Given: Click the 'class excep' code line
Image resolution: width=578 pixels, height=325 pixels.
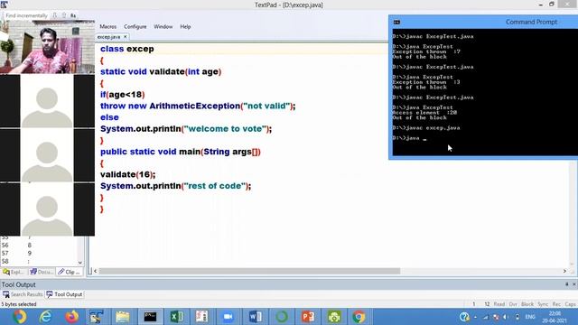Looking at the screenshot, I should (127, 49).
